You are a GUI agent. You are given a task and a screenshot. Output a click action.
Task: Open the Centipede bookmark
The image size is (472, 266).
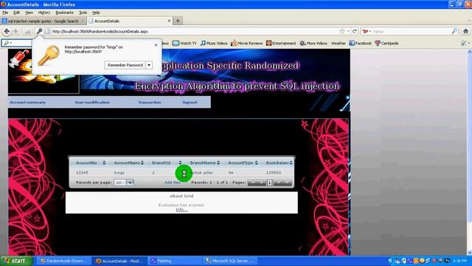point(386,43)
